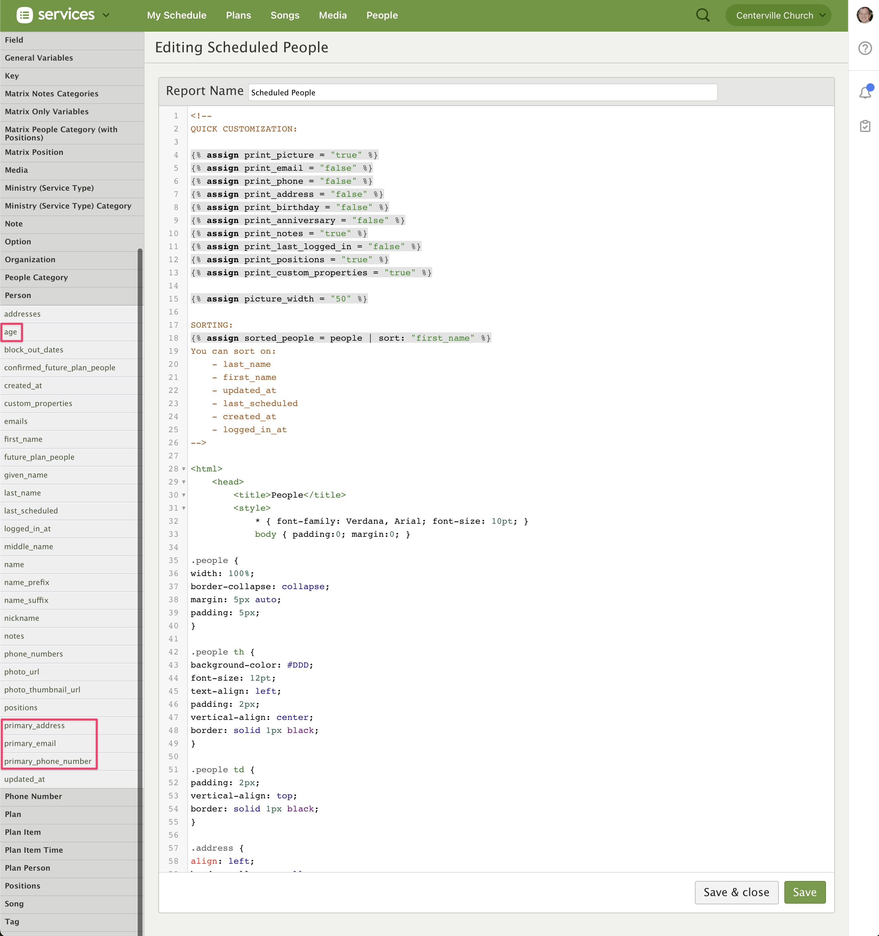
Task: Open the Centerville Church organization dropdown
Action: pyautogui.click(x=778, y=15)
